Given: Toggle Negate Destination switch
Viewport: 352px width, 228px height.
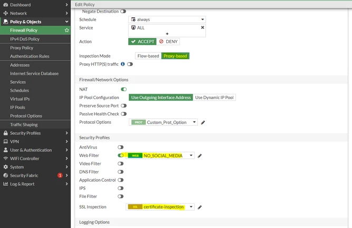Looking at the screenshot, I should click(123, 11).
